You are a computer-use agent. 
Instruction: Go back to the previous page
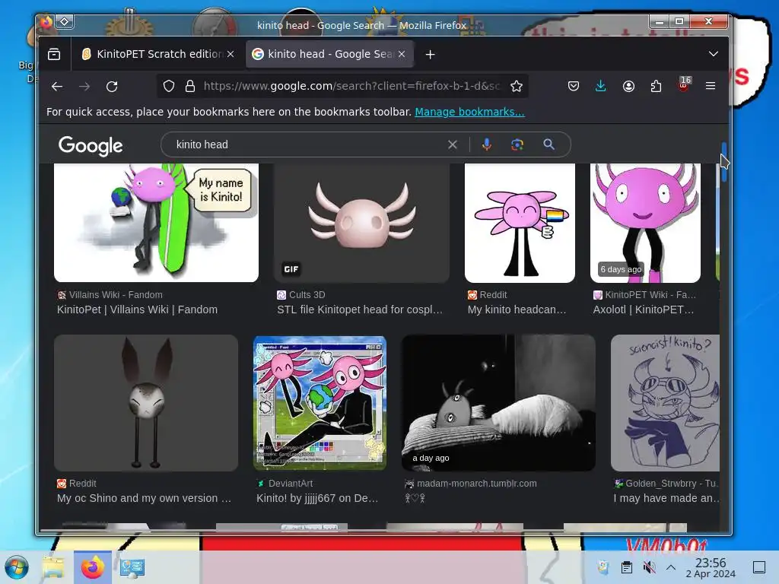57,87
